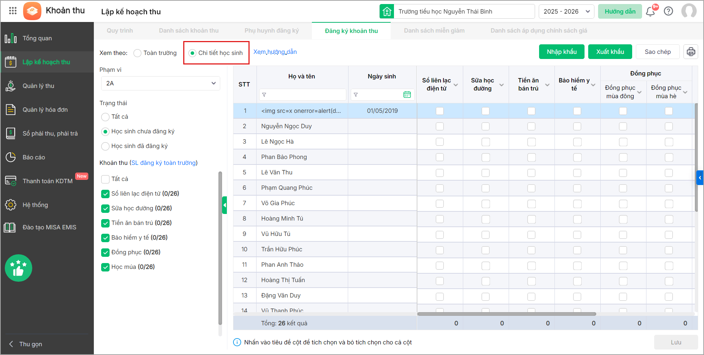Switch to Phụ huynh đăng ký tab
This screenshot has height=355, width=704.
[x=272, y=31]
